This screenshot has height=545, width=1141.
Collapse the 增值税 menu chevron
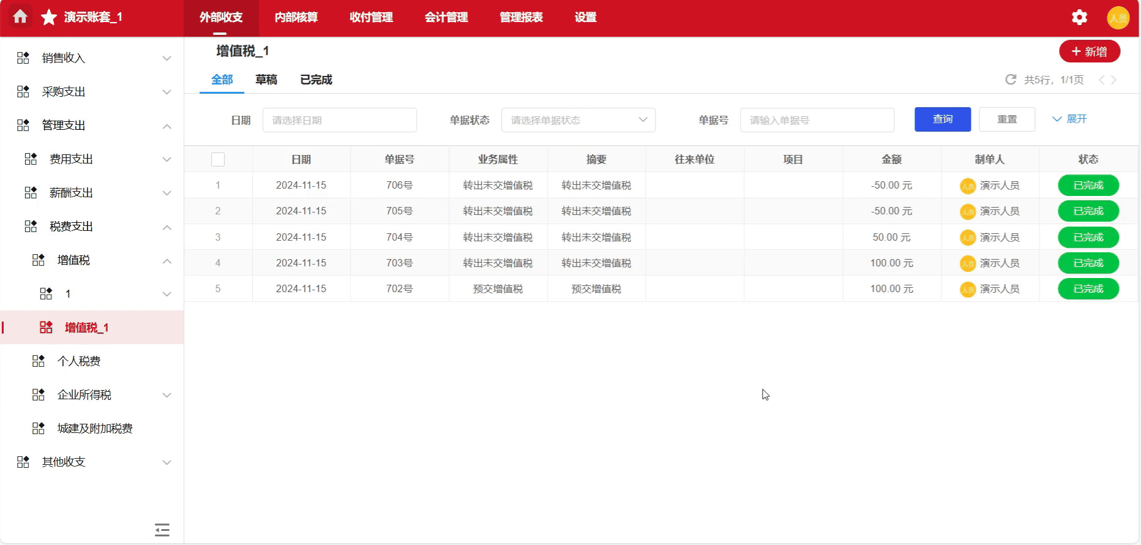tap(166, 261)
